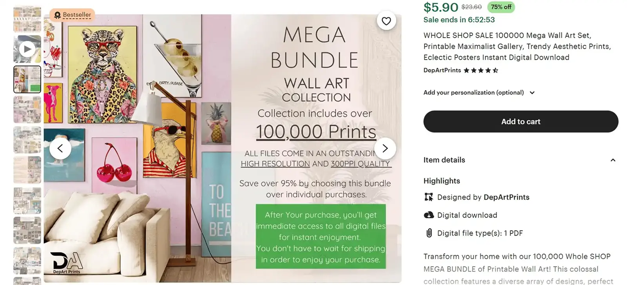
Task: Switch to the Highlights section under Item details
Action: click(442, 181)
